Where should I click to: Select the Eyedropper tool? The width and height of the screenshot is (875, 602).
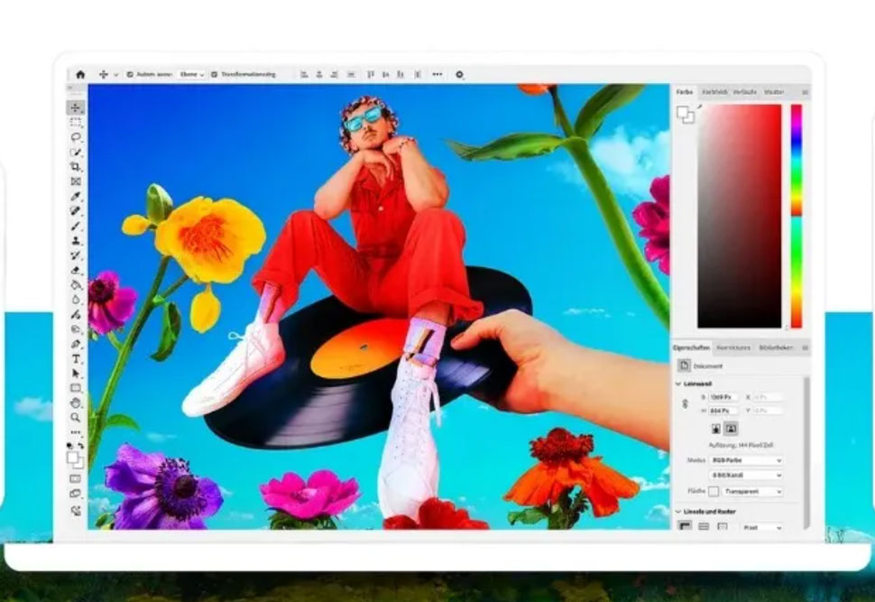(x=76, y=196)
